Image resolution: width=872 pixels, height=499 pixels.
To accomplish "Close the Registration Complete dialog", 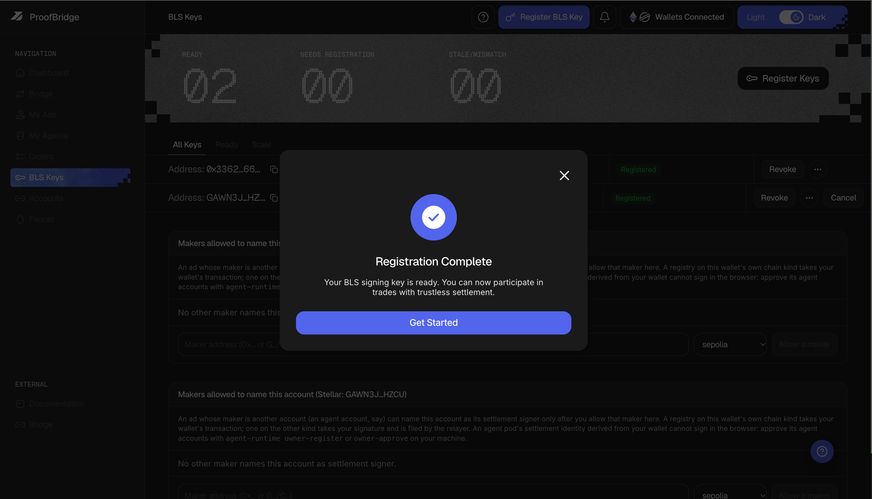I will click(x=564, y=175).
